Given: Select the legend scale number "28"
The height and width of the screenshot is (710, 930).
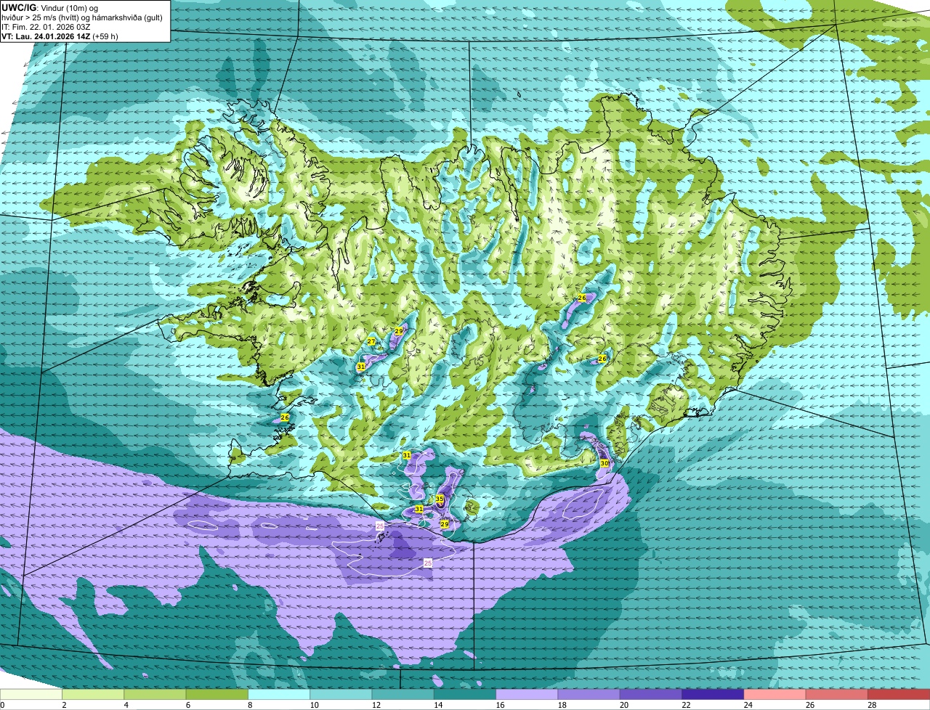Looking at the screenshot, I should coord(871,705).
